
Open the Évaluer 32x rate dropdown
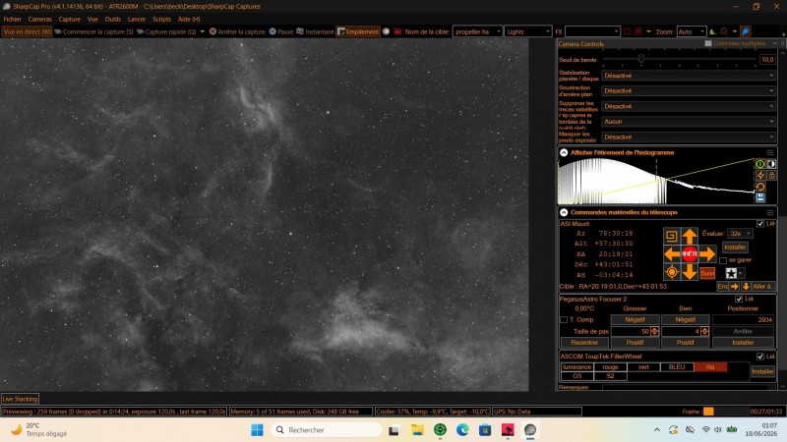(x=740, y=234)
